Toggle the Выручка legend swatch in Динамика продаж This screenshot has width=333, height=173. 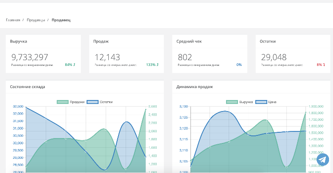point(232,102)
